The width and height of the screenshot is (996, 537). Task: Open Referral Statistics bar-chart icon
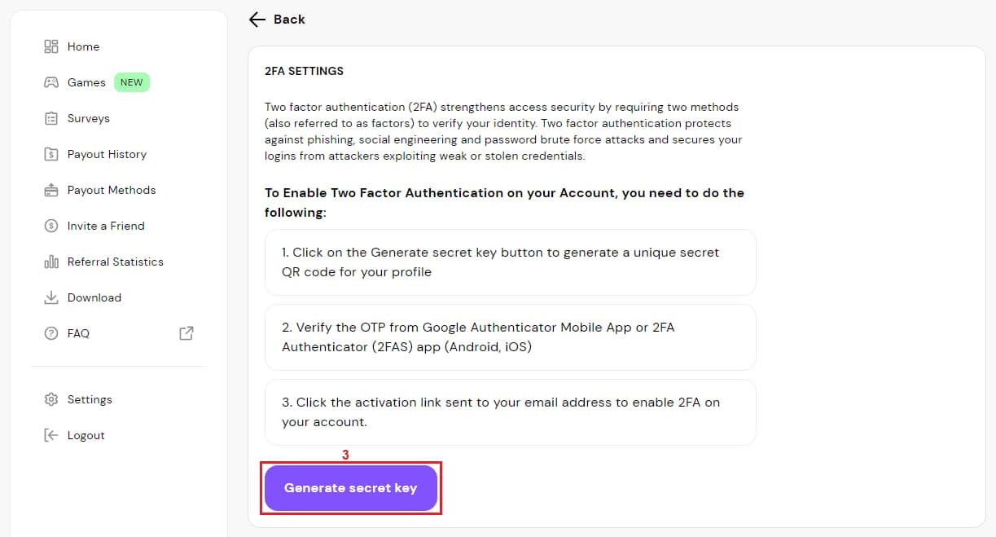pyautogui.click(x=51, y=262)
